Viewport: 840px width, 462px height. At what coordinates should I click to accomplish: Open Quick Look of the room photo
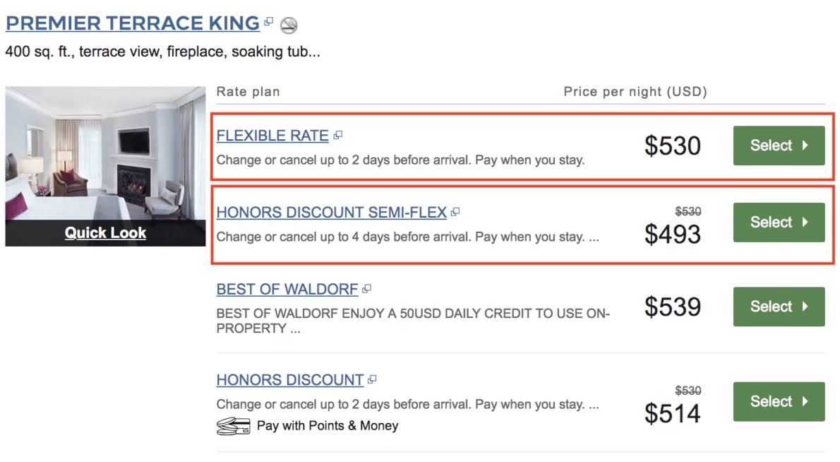coord(105,232)
